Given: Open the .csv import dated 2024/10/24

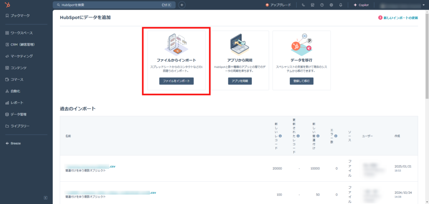Looking at the screenshot, I should [x=111, y=193].
